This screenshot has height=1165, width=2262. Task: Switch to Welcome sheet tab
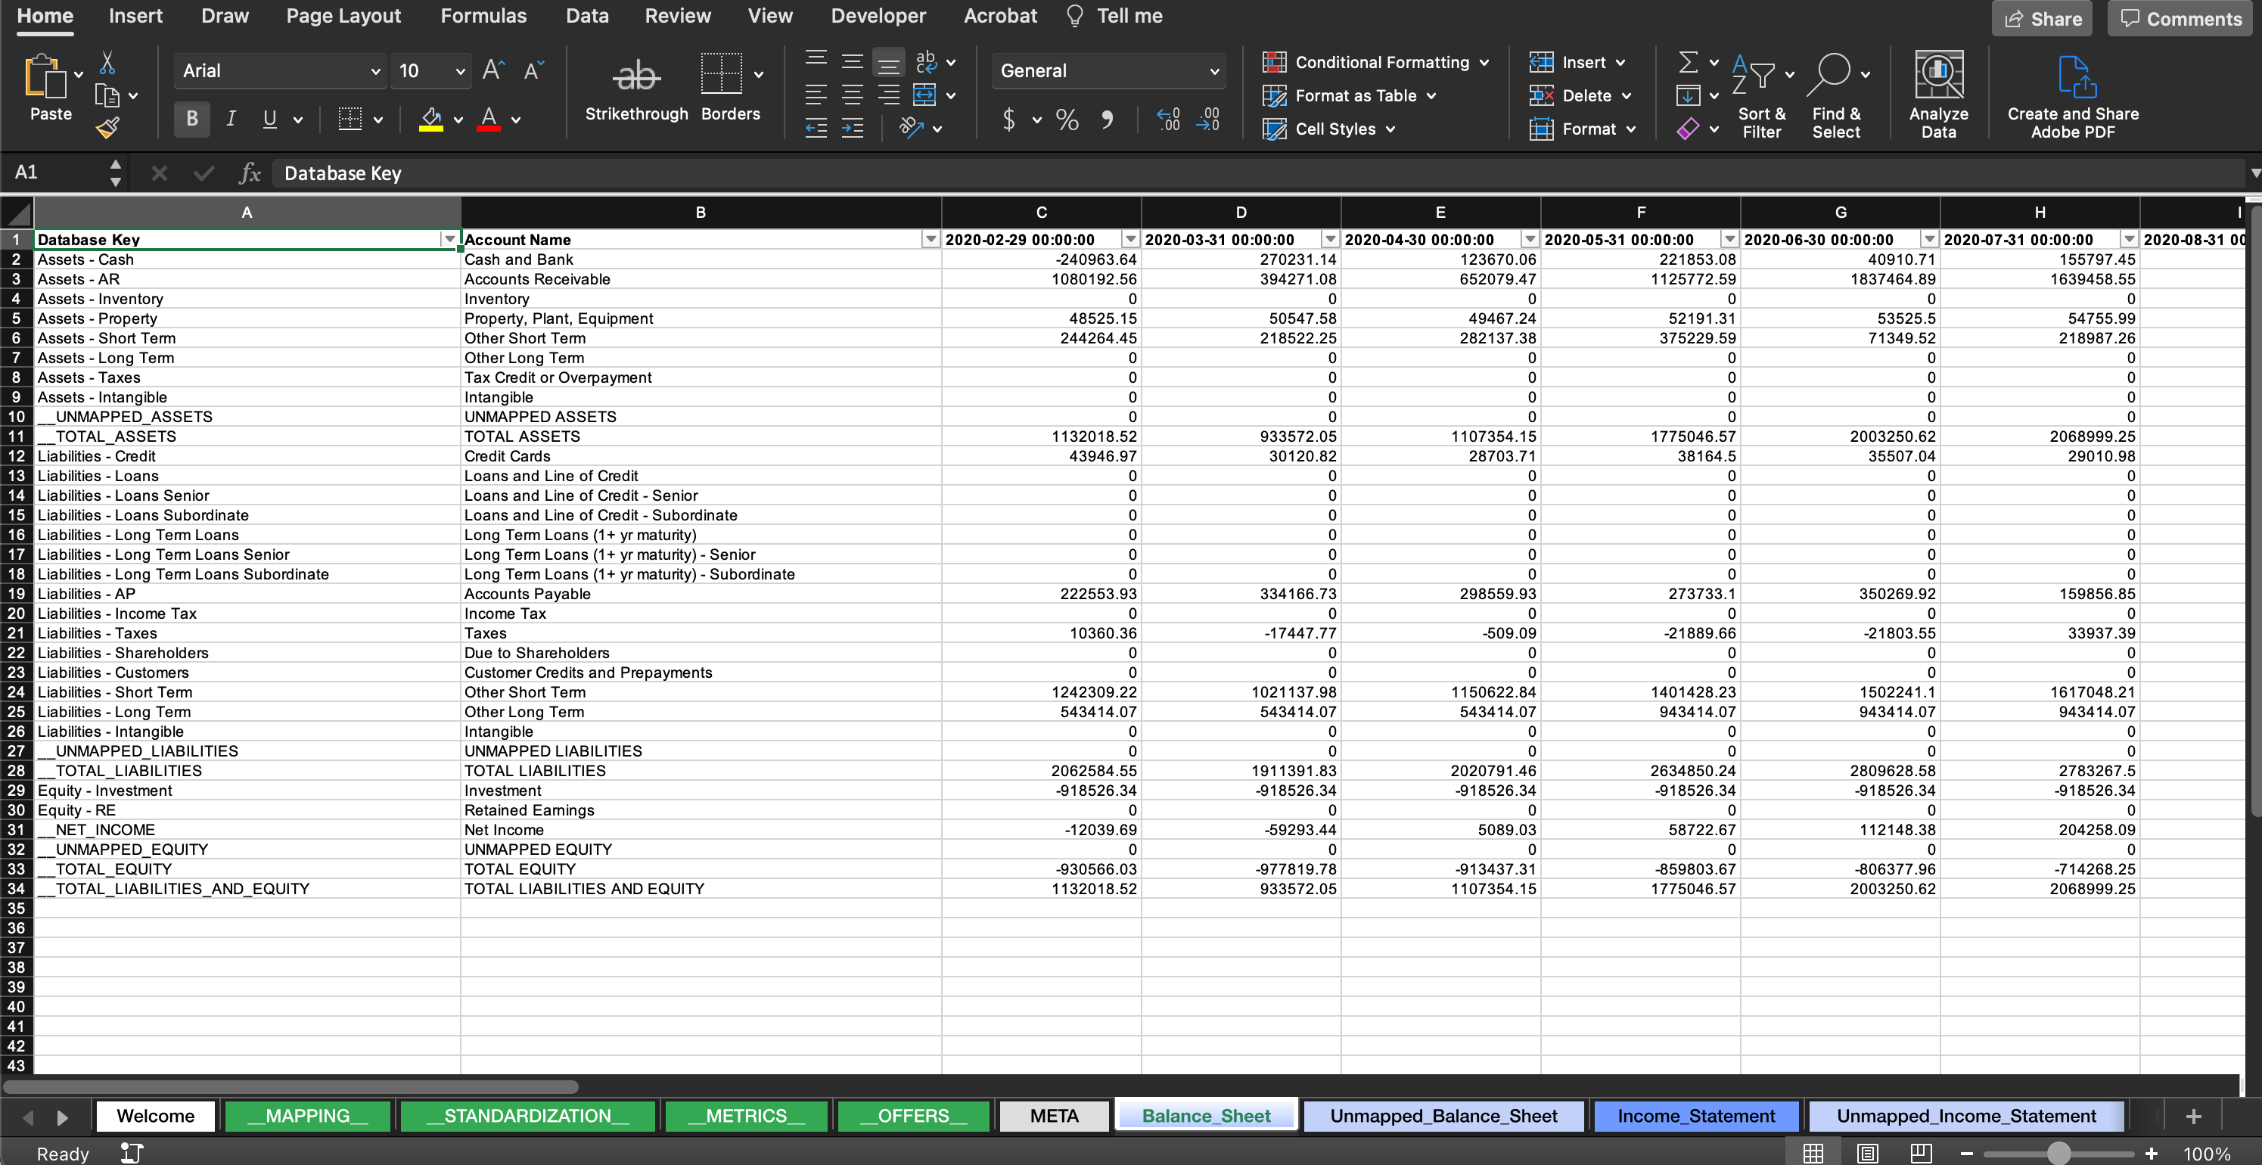pyautogui.click(x=155, y=1116)
